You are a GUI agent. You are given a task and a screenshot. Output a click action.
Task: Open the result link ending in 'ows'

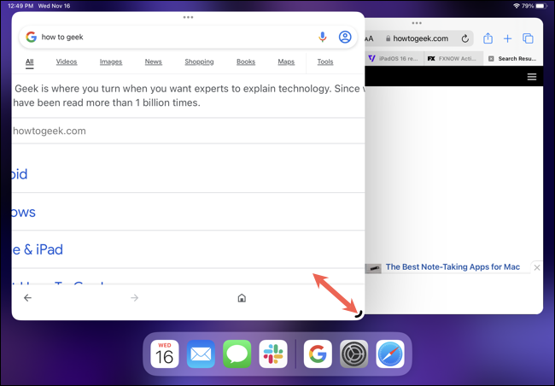(x=23, y=212)
